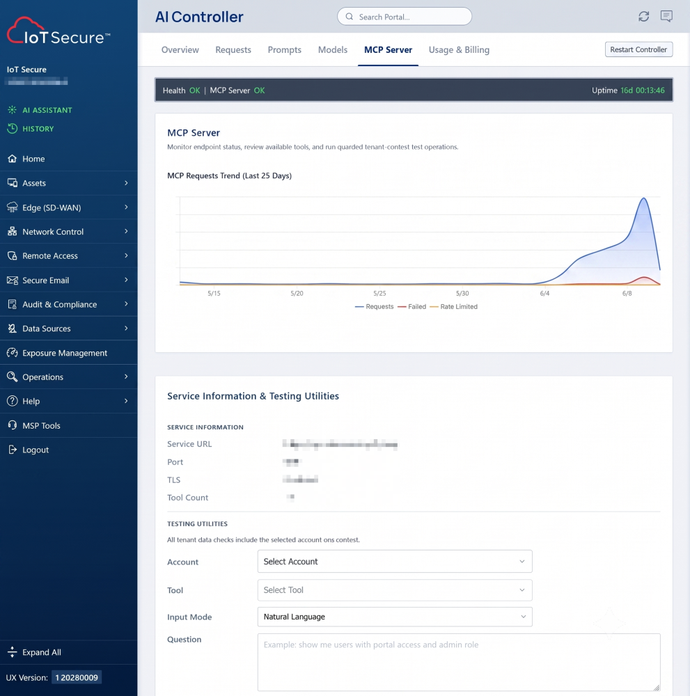Click the Audit & Compliance document icon

coord(13,304)
